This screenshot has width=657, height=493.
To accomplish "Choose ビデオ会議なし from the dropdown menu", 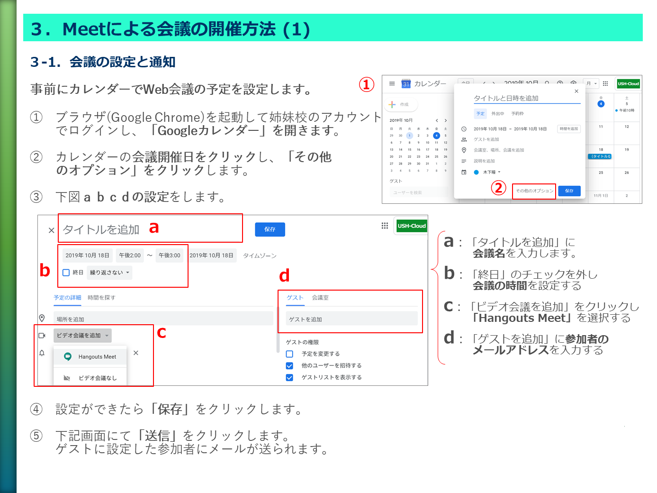I will pos(90,378).
